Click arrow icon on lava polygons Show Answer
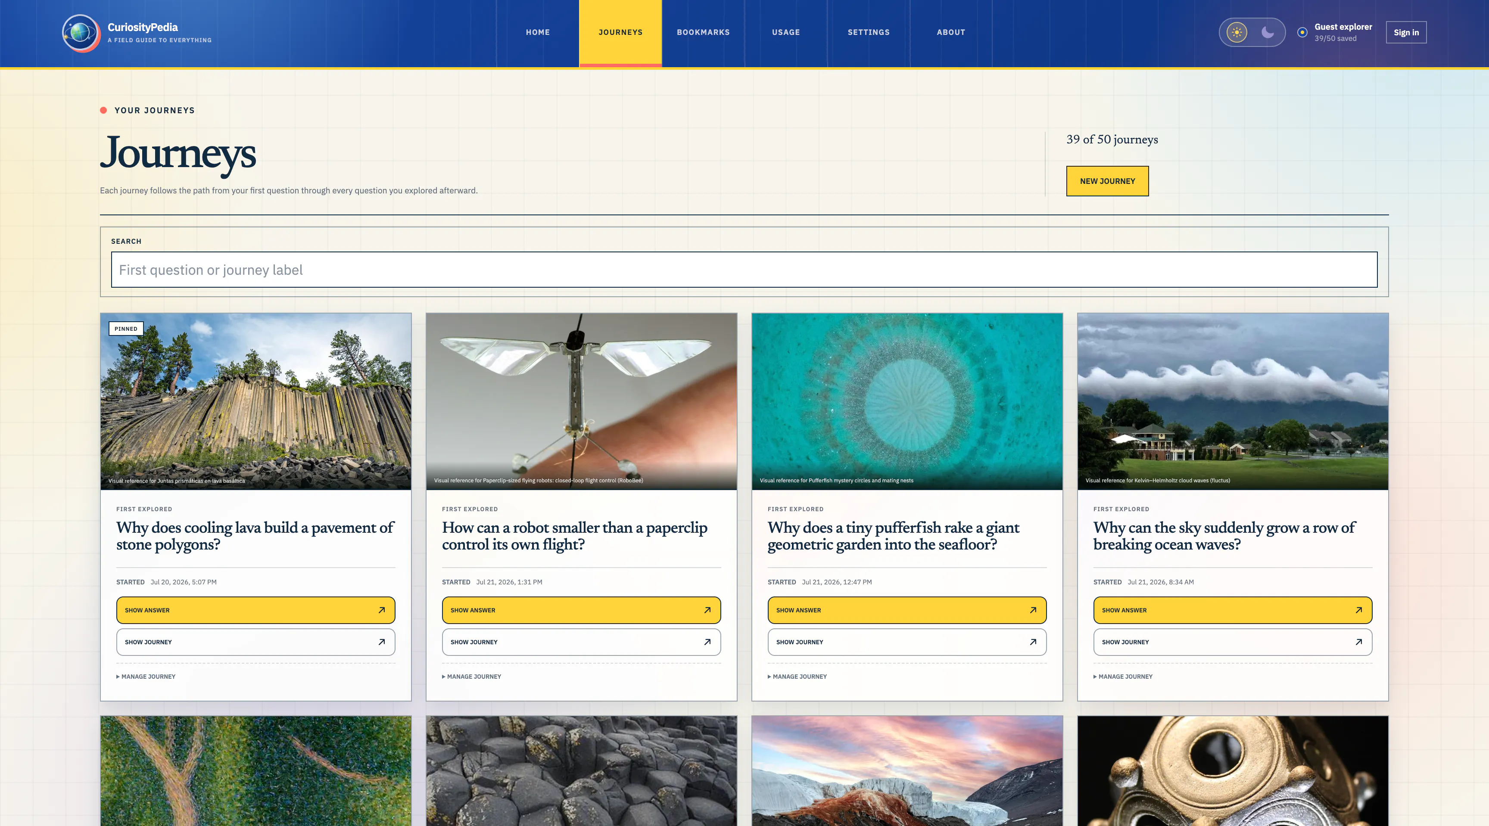 (x=381, y=610)
